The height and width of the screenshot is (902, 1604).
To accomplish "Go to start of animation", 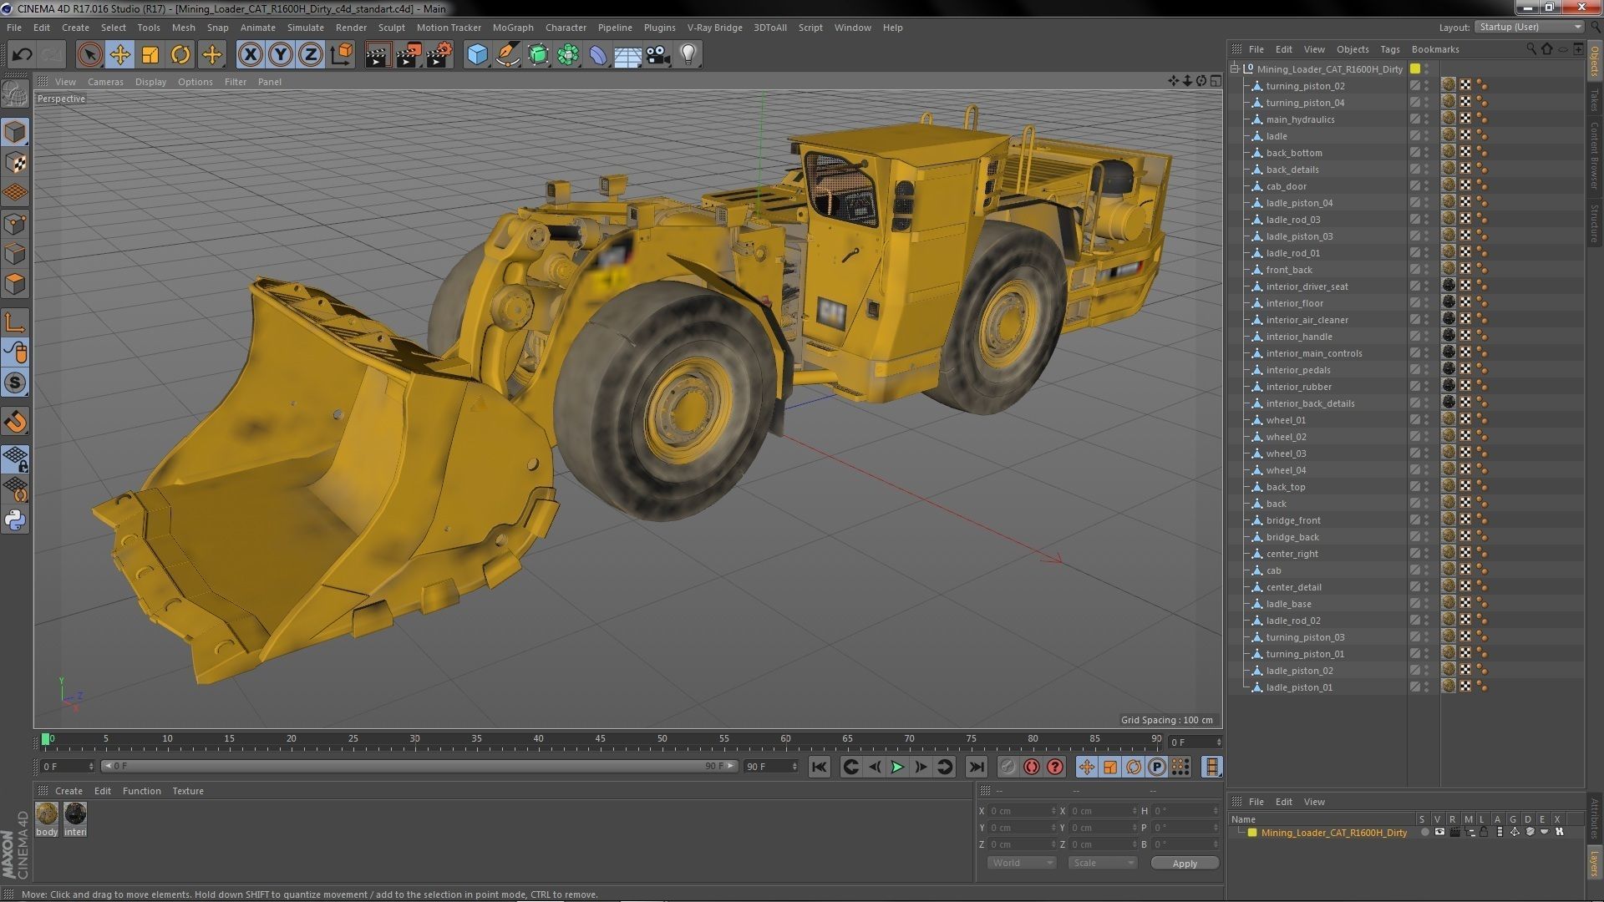I will [x=819, y=767].
